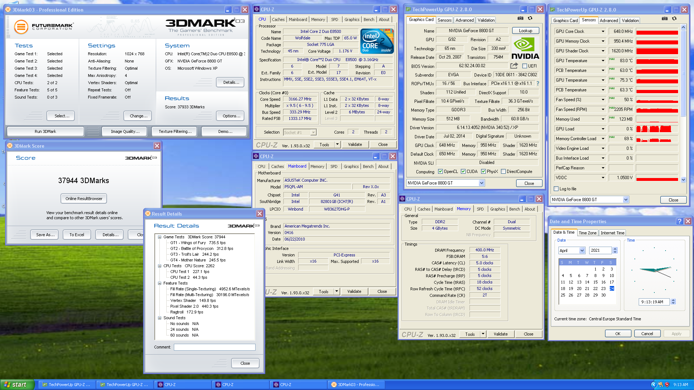Click the 3DMark03 taskbar entry icon

pyautogui.click(x=334, y=385)
